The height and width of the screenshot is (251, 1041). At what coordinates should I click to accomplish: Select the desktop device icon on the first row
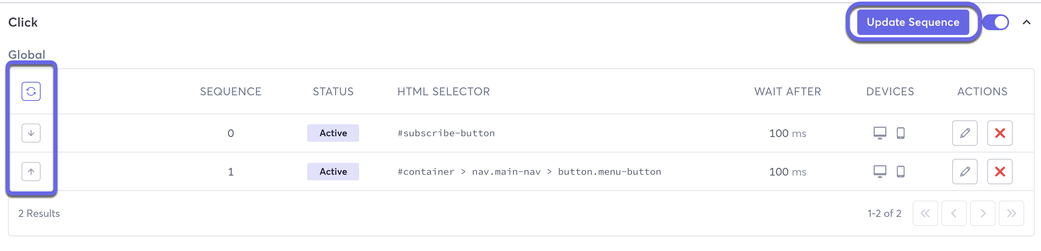[879, 132]
